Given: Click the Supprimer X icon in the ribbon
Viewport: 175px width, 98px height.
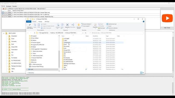Looking at the screenshot, I should 67,25.
